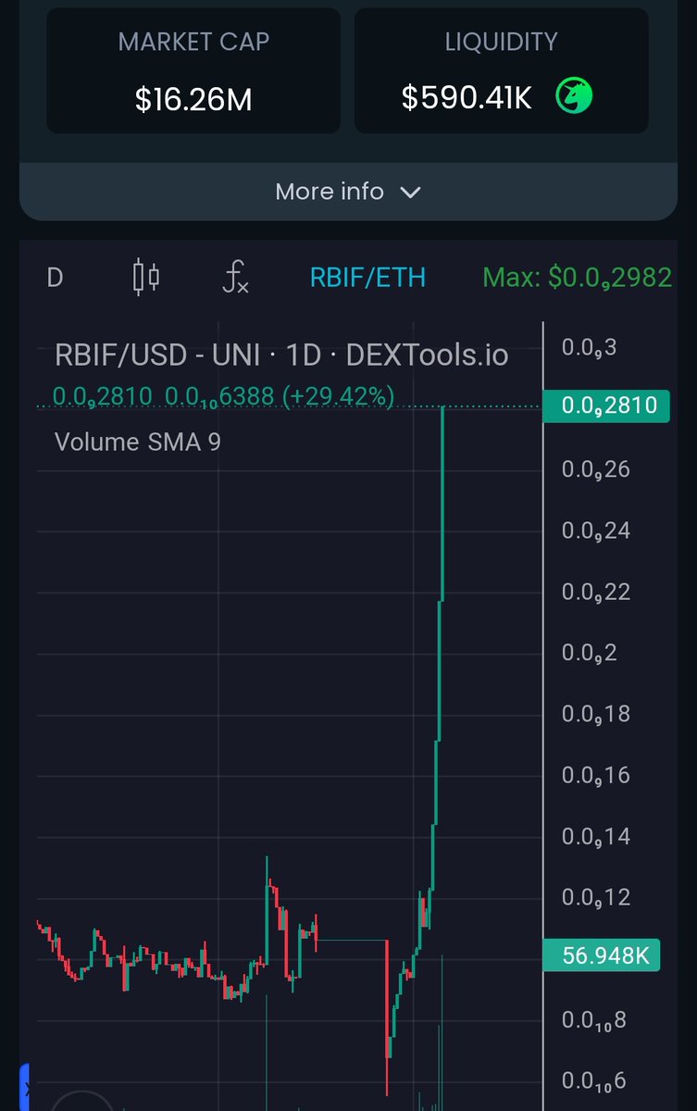Expand the More info section

348,192
